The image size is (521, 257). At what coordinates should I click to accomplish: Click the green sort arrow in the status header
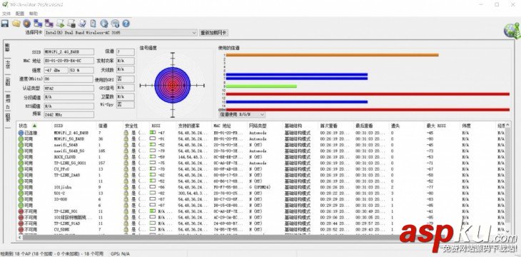coord(34,126)
